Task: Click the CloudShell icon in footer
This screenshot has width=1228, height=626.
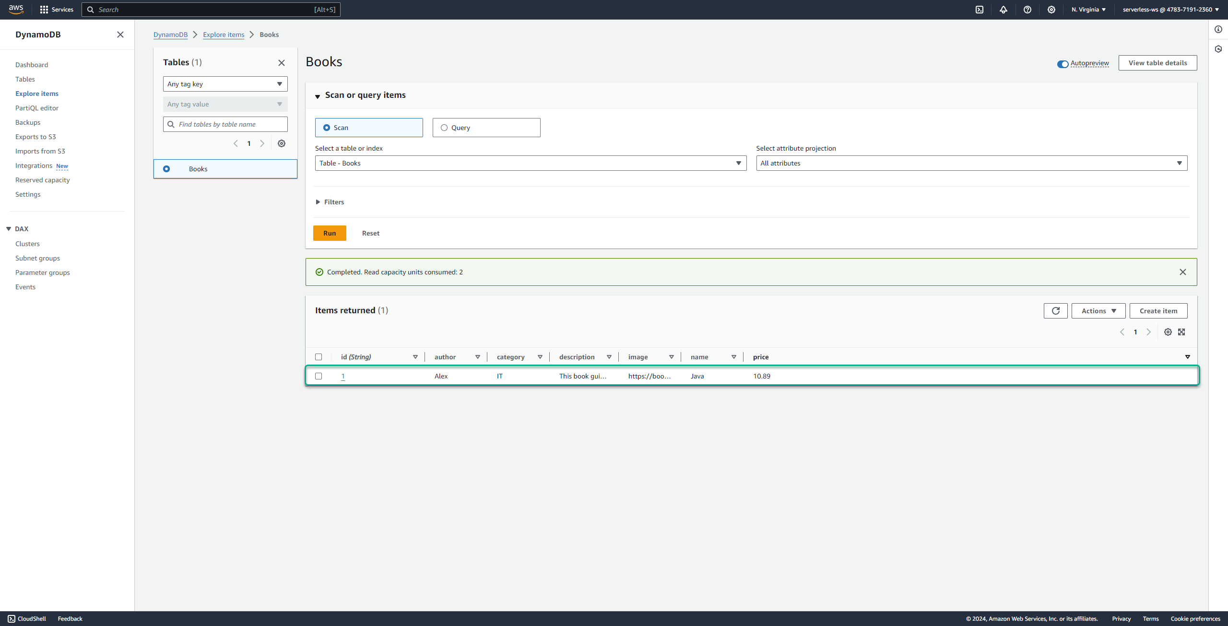Action: (x=12, y=619)
